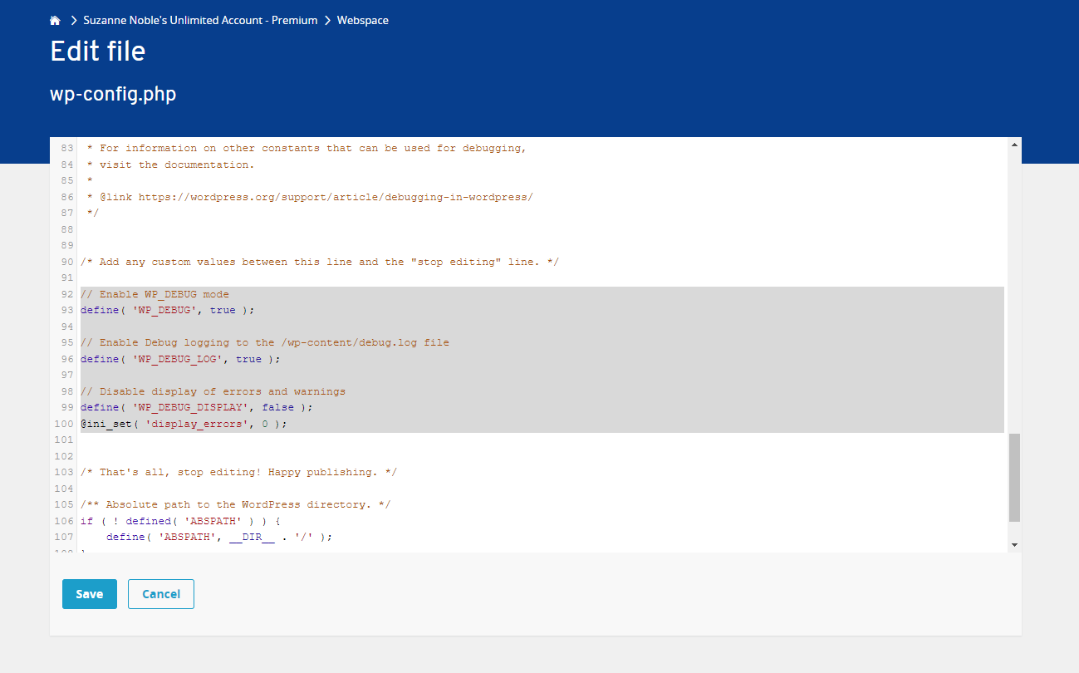The height and width of the screenshot is (673, 1079).
Task: Click the wordpress.org debugging URL in comment
Action: click(335, 197)
